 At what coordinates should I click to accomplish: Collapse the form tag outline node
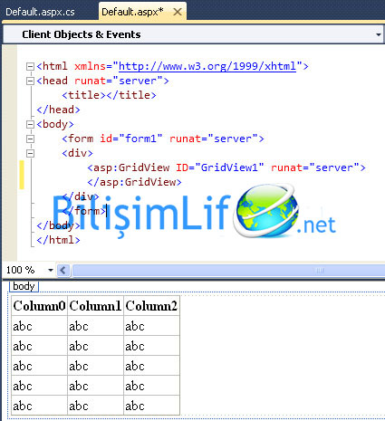pos(30,139)
